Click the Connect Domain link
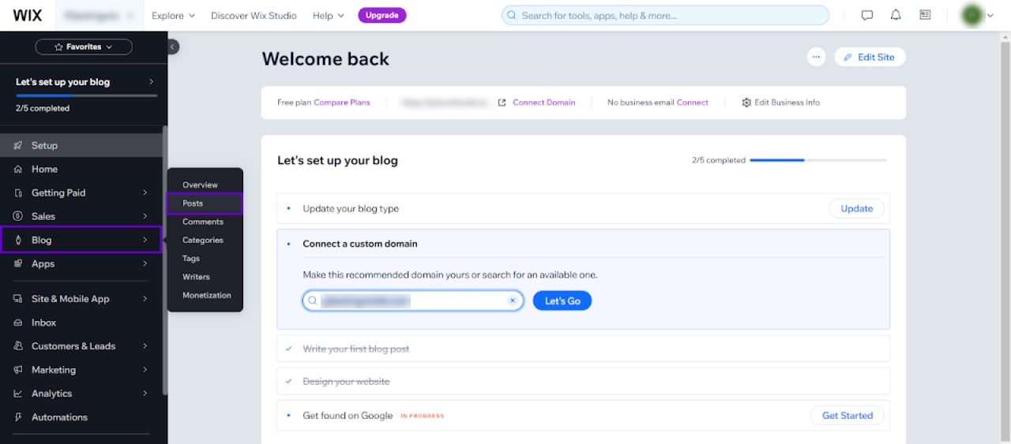The width and height of the screenshot is (1011, 444). pos(544,103)
